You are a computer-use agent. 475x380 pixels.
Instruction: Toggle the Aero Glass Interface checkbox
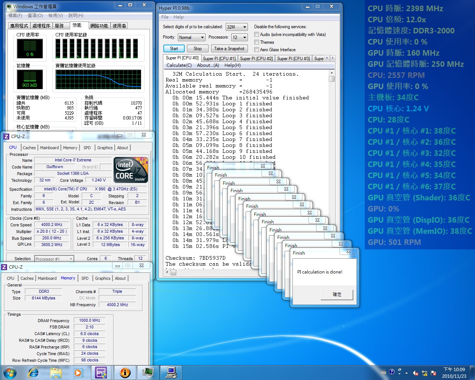tap(256, 49)
